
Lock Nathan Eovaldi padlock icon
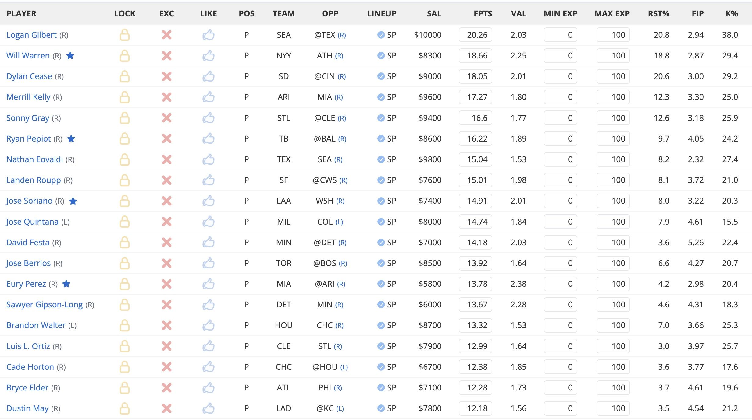click(x=124, y=159)
